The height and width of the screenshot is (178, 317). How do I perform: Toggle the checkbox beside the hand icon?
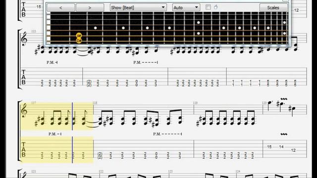click(208, 7)
